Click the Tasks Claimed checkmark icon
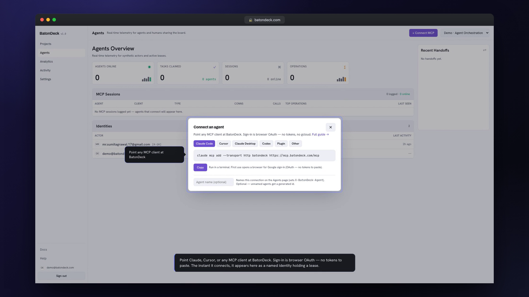 (x=214, y=67)
